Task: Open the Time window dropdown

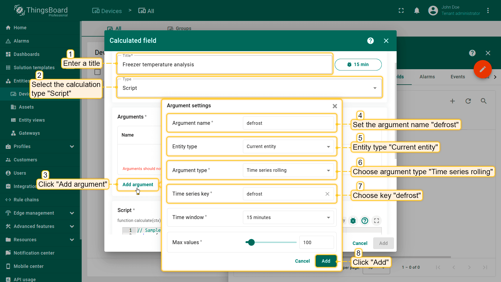Action: pyautogui.click(x=288, y=217)
